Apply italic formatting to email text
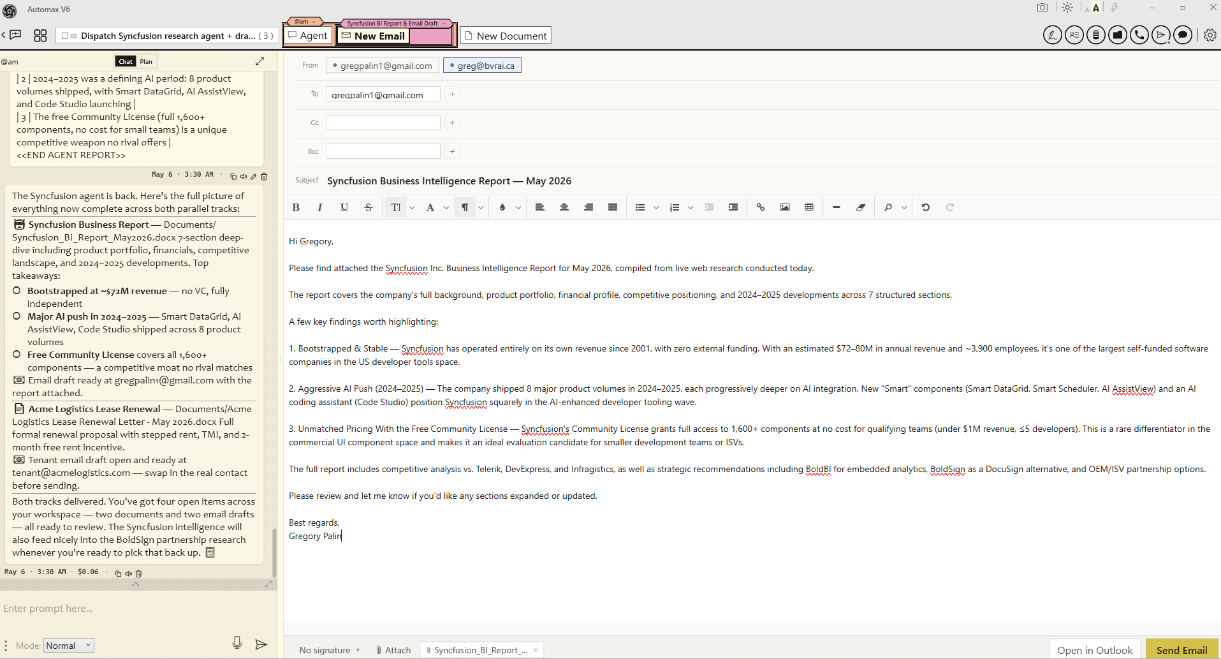The image size is (1221, 659). (320, 207)
